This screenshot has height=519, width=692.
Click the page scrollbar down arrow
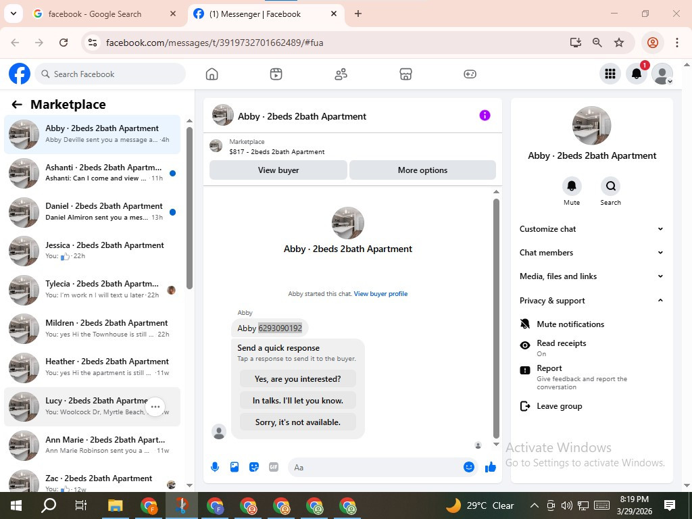(x=687, y=485)
